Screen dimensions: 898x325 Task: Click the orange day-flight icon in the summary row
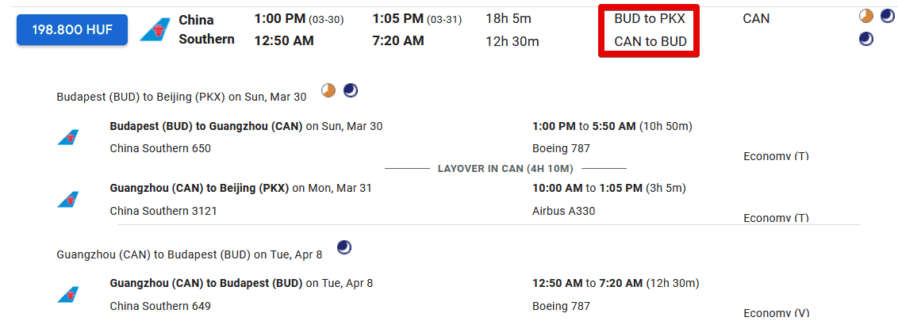866,16
